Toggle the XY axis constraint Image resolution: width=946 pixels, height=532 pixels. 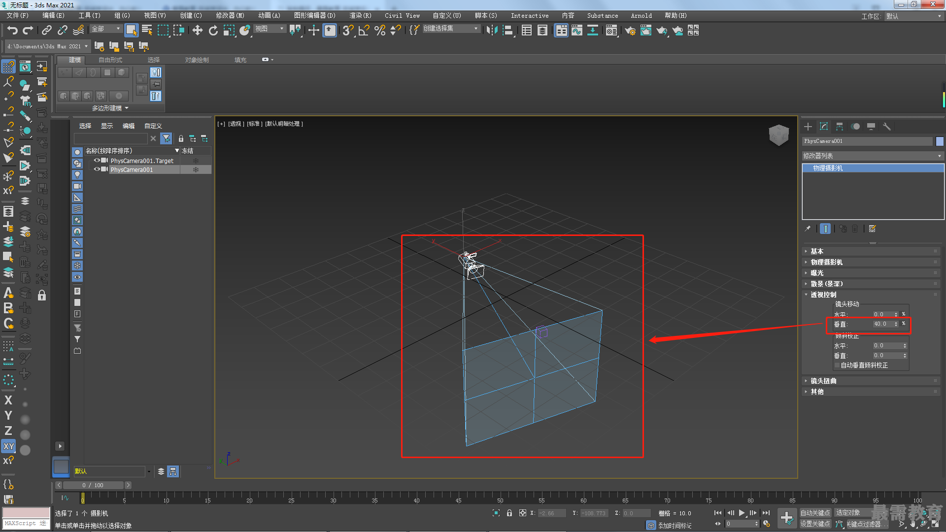click(8, 446)
